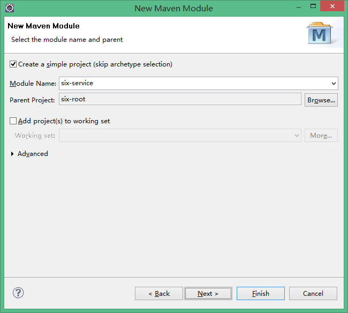Viewport: 348px width, 313px height.
Task: Click the More... working set button
Action: pyautogui.click(x=321, y=135)
